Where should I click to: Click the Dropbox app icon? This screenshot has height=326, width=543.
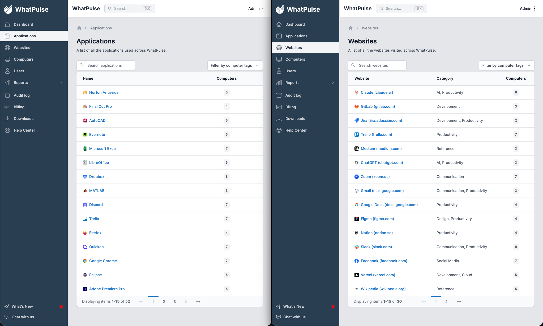(x=85, y=177)
